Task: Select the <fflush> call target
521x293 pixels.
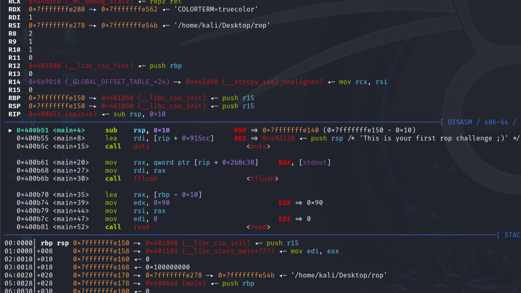Action: coord(263,179)
